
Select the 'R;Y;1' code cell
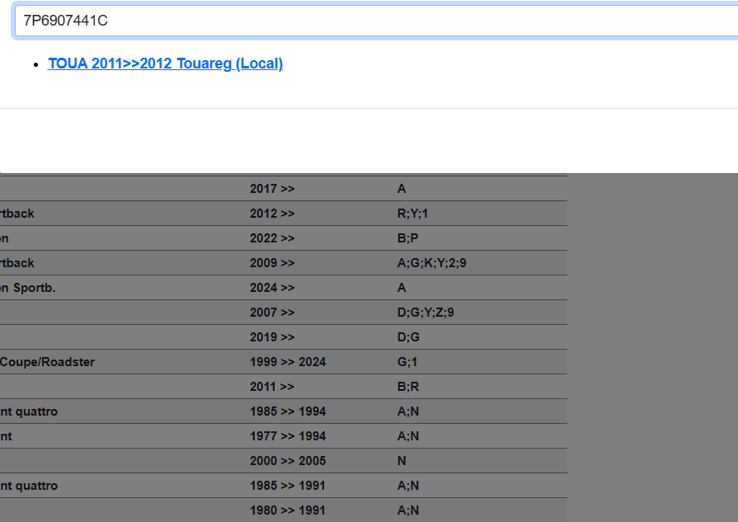coord(412,214)
